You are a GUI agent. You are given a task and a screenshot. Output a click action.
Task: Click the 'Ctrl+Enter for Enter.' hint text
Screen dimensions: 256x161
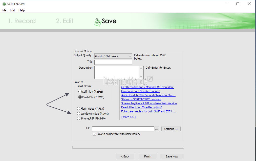coord(158,68)
